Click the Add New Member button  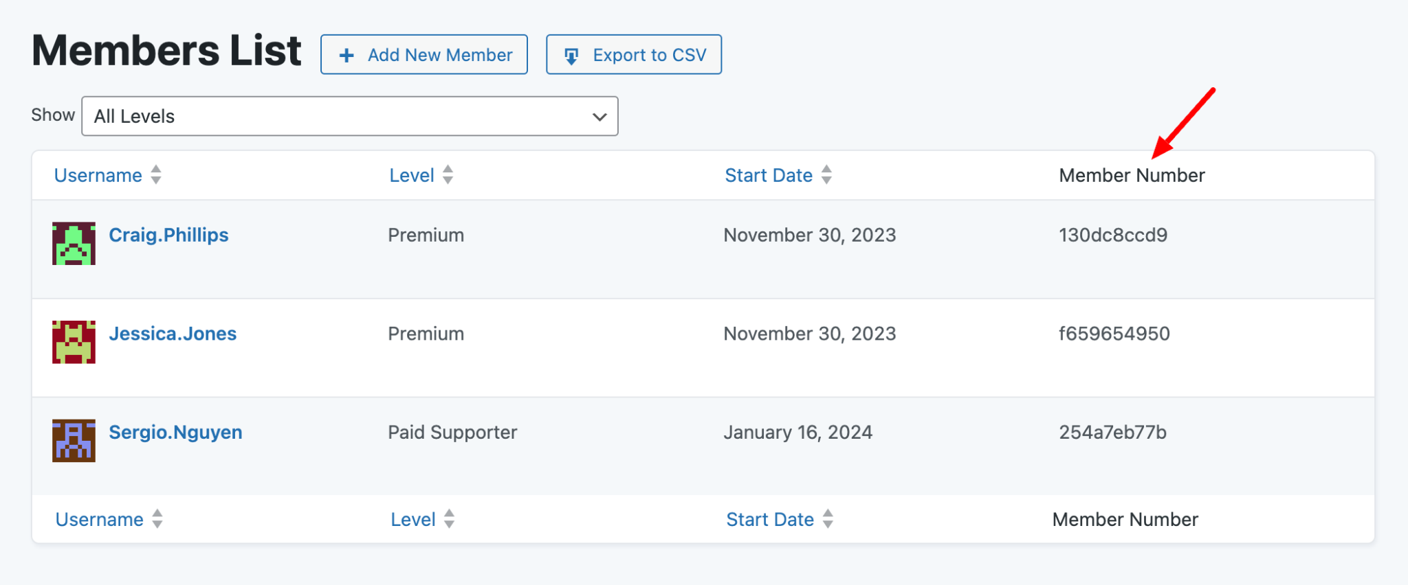tap(423, 54)
